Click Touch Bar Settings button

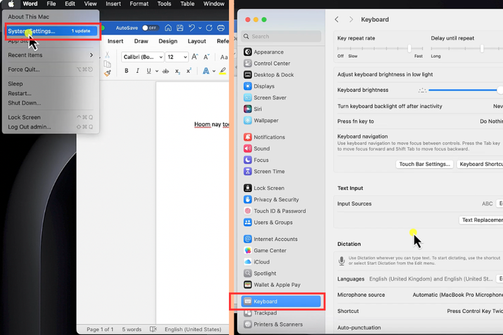pyautogui.click(x=424, y=164)
